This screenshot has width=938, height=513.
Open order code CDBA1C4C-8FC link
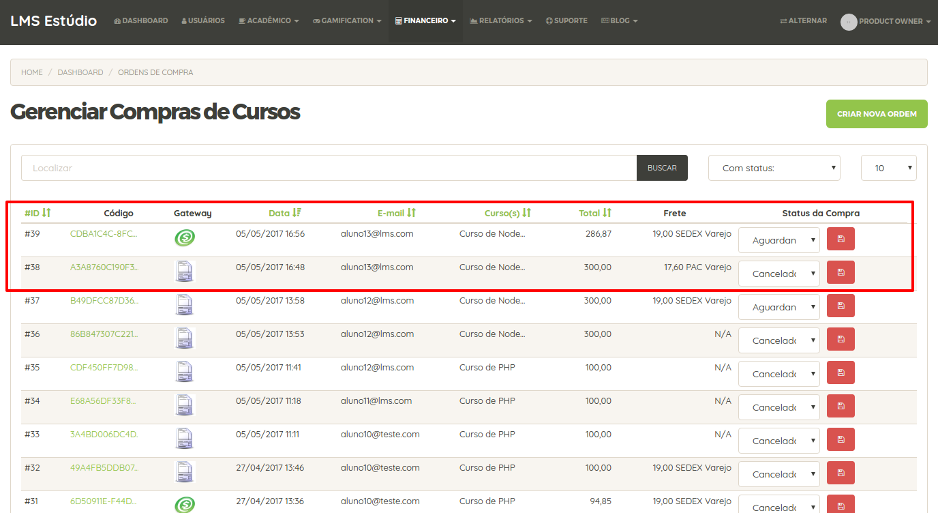(104, 234)
